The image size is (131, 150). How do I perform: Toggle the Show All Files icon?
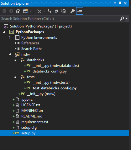(x=63, y=11)
